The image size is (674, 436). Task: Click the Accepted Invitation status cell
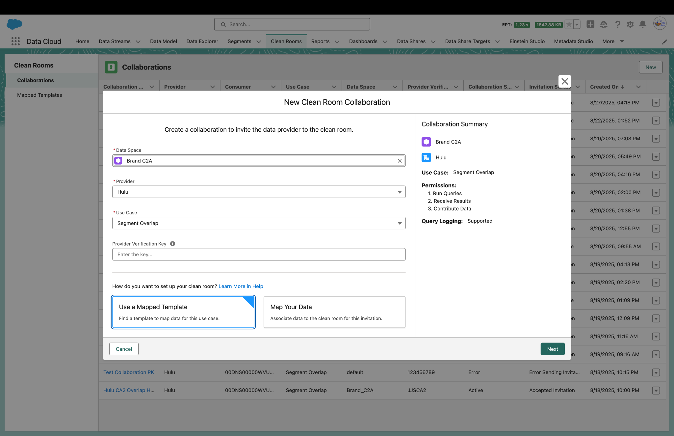coord(552,390)
